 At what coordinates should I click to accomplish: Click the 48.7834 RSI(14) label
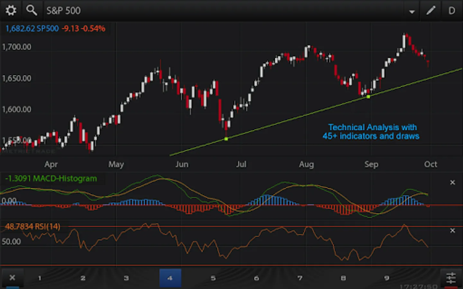[33, 227]
